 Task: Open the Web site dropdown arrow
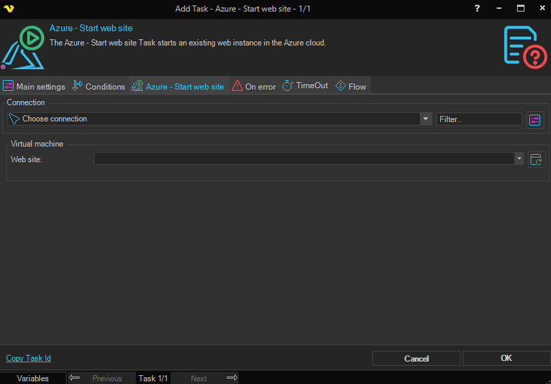pos(519,159)
